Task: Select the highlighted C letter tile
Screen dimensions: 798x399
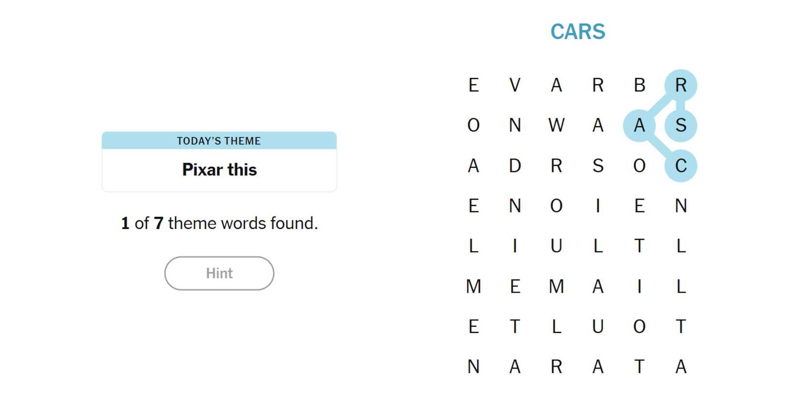Action: 680,166
